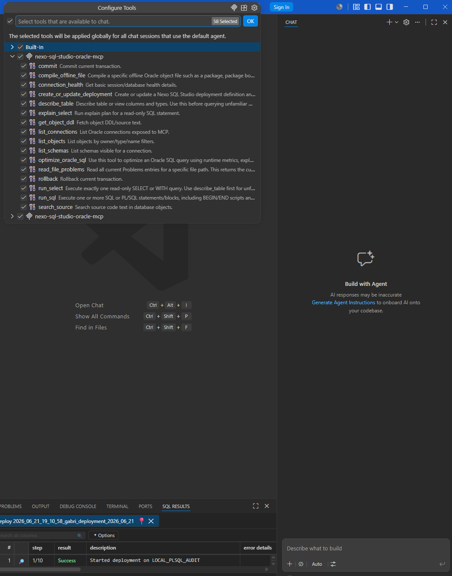The image size is (452, 576).
Task: Uncheck the run_select tool checkbox
Action: (24, 188)
